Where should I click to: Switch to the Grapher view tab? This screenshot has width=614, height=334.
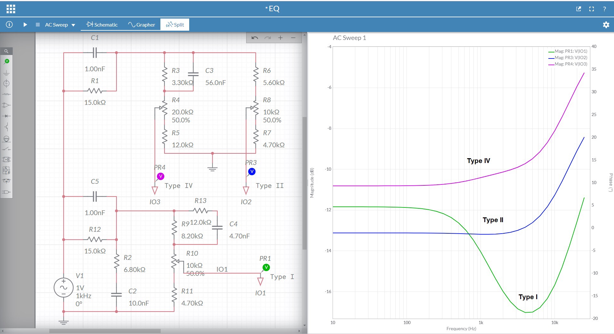tap(141, 25)
